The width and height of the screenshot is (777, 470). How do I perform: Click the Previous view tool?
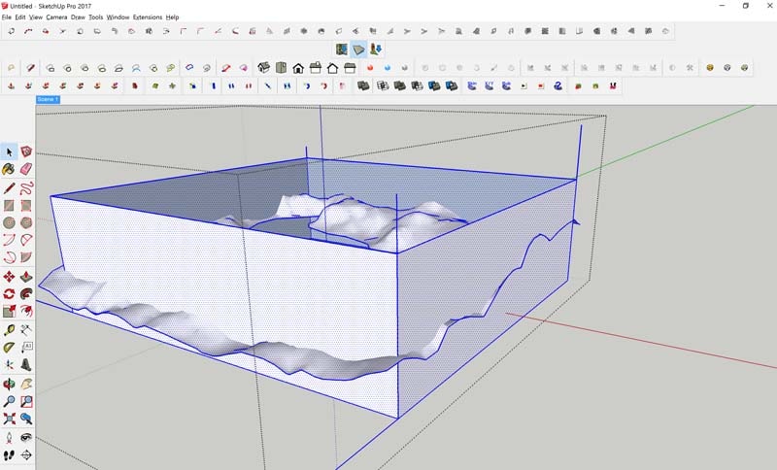(x=26, y=419)
